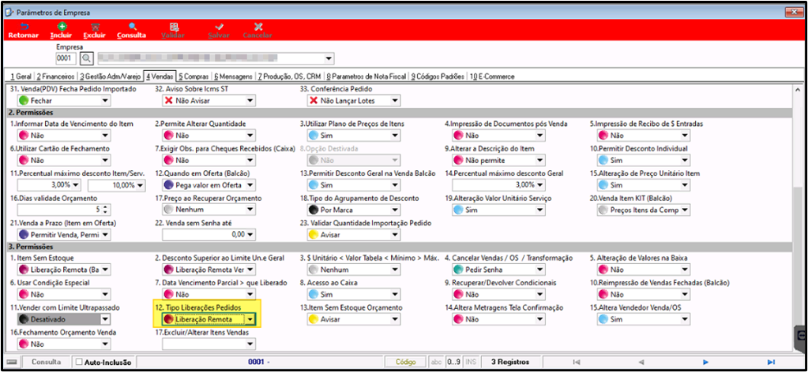Open Venda Item KIT (Balcão) dropdown
This screenshot has height=372, width=808.
coord(684,210)
